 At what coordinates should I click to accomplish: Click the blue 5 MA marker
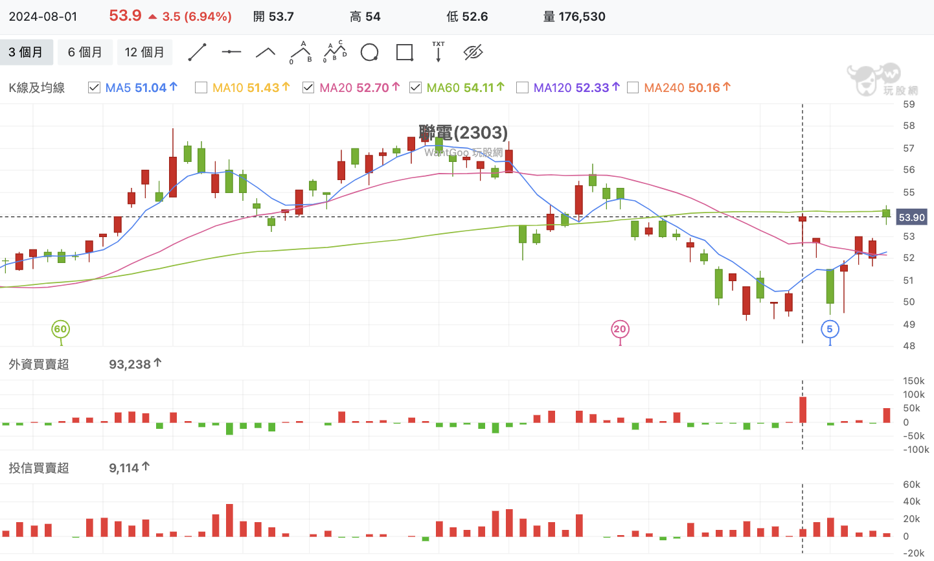pos(830,329)
